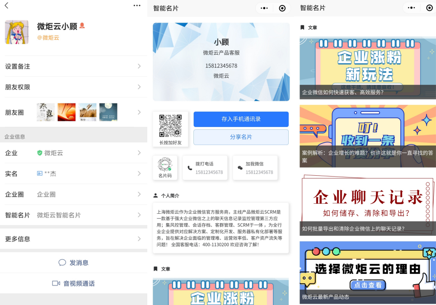Expand the 更多信息 row chevron
Screen dimensions: 436x305
[139, 239]
